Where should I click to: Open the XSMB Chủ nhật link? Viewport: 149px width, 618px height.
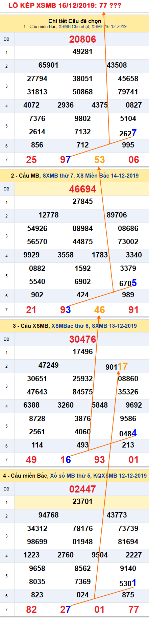coord(74,26)
